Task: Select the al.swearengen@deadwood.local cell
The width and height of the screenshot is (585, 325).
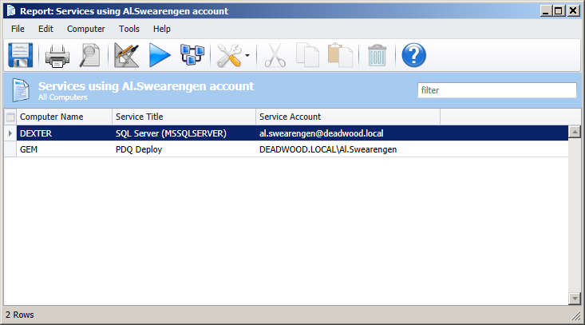Action: click(x=348, y=133)
